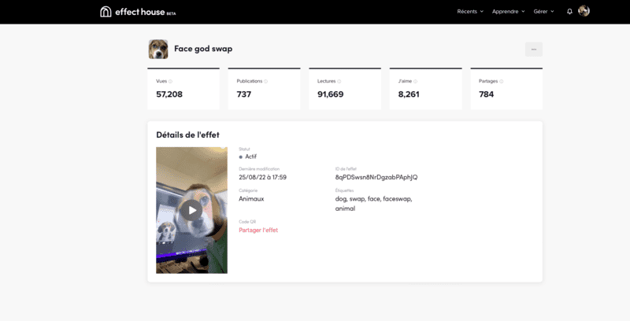The width and height of the screenshot is (630, 321).
Task: Open the Récents dropdown menu
Action: 470,12
